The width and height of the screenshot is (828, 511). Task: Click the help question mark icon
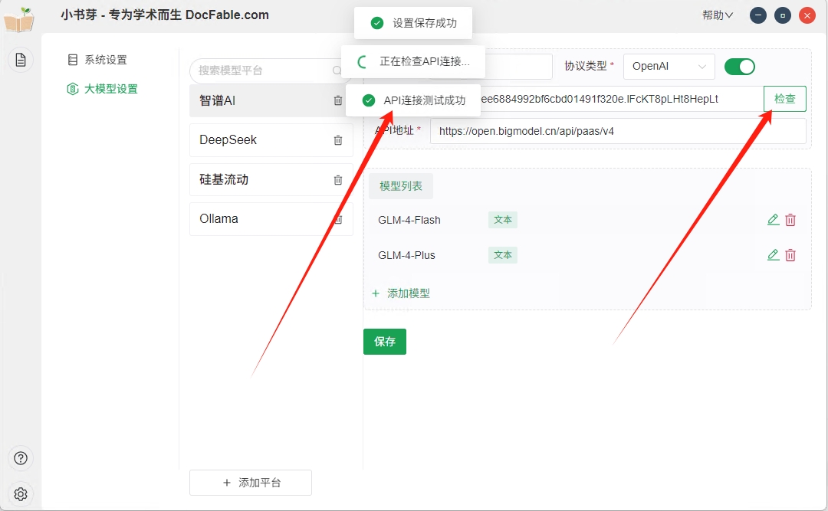[21, 458]
